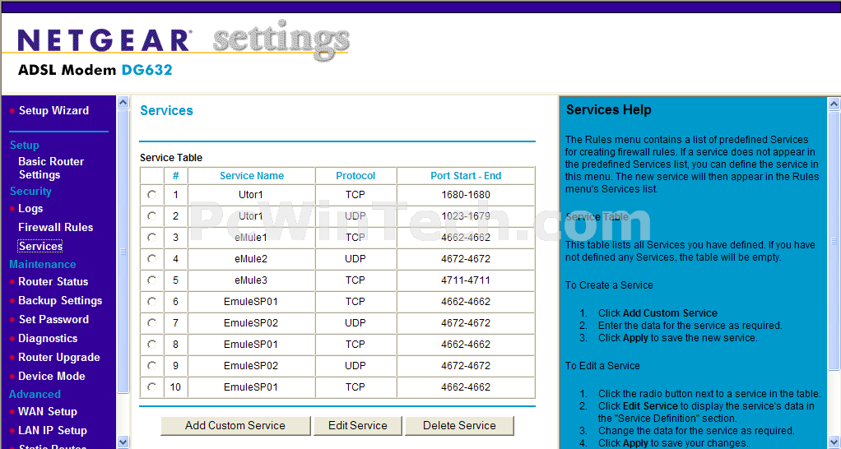Click the Edit Service button
The height and width of the screenshot is (449, 841).
[x=358, y=425]
